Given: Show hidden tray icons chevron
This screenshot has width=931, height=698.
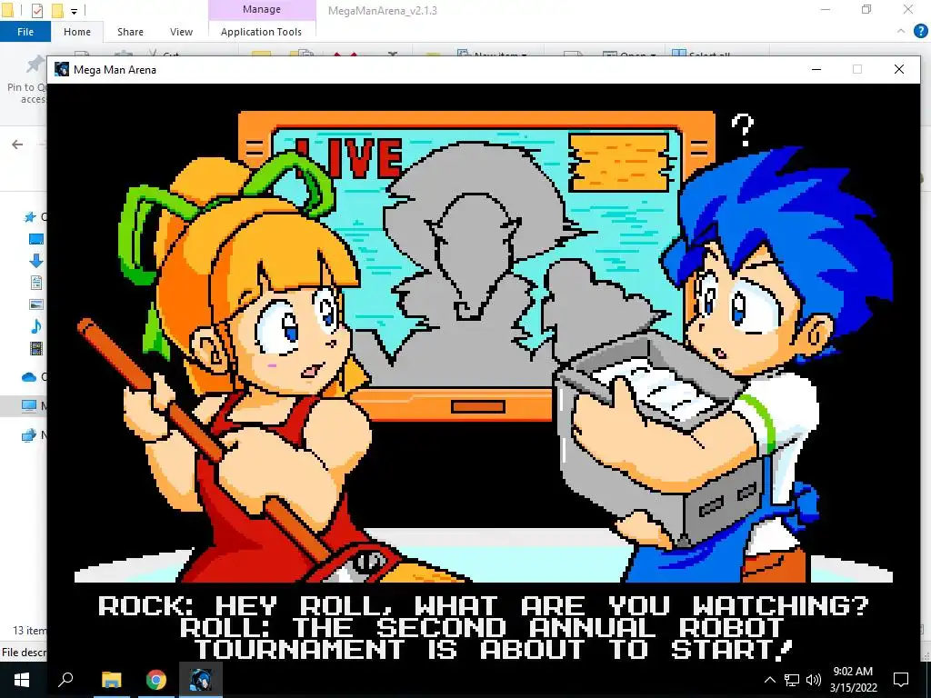Looking at the screenshot, I should point(769,680).
